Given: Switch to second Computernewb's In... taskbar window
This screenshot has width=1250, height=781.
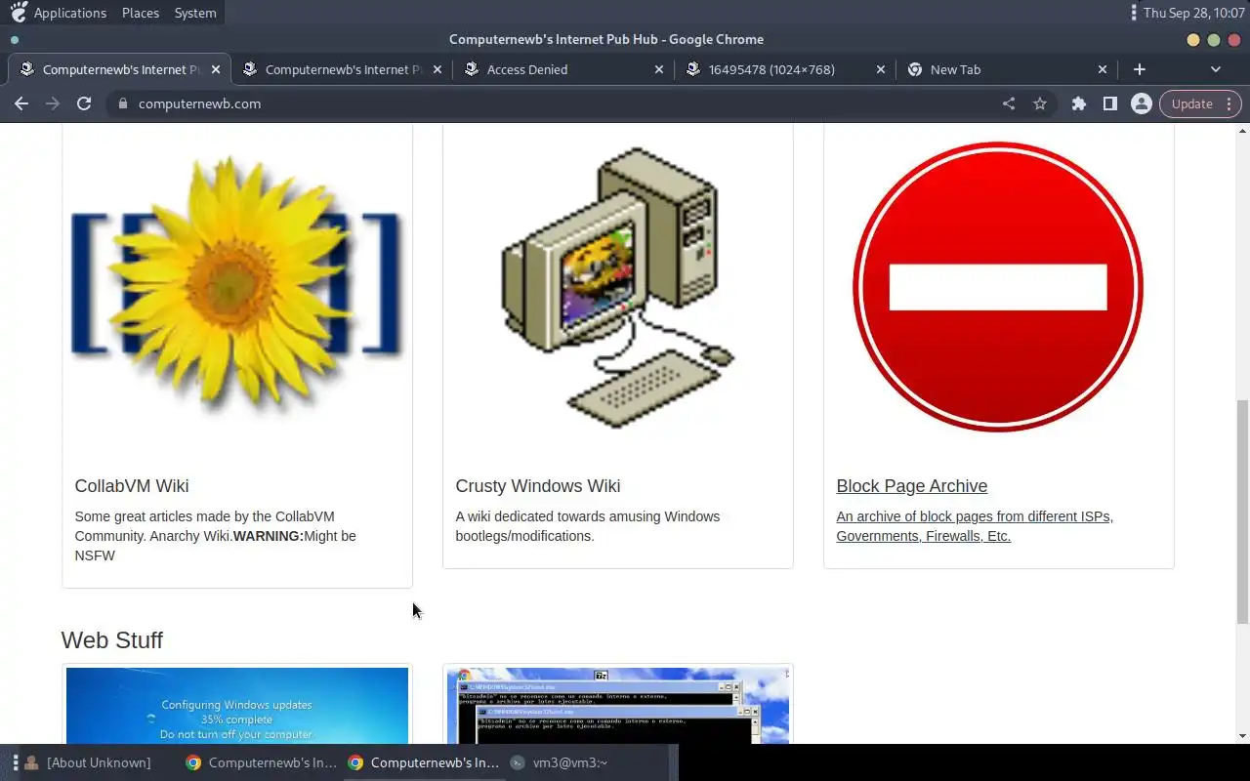Looking at the screenshot, I should (x=424, y=762).
